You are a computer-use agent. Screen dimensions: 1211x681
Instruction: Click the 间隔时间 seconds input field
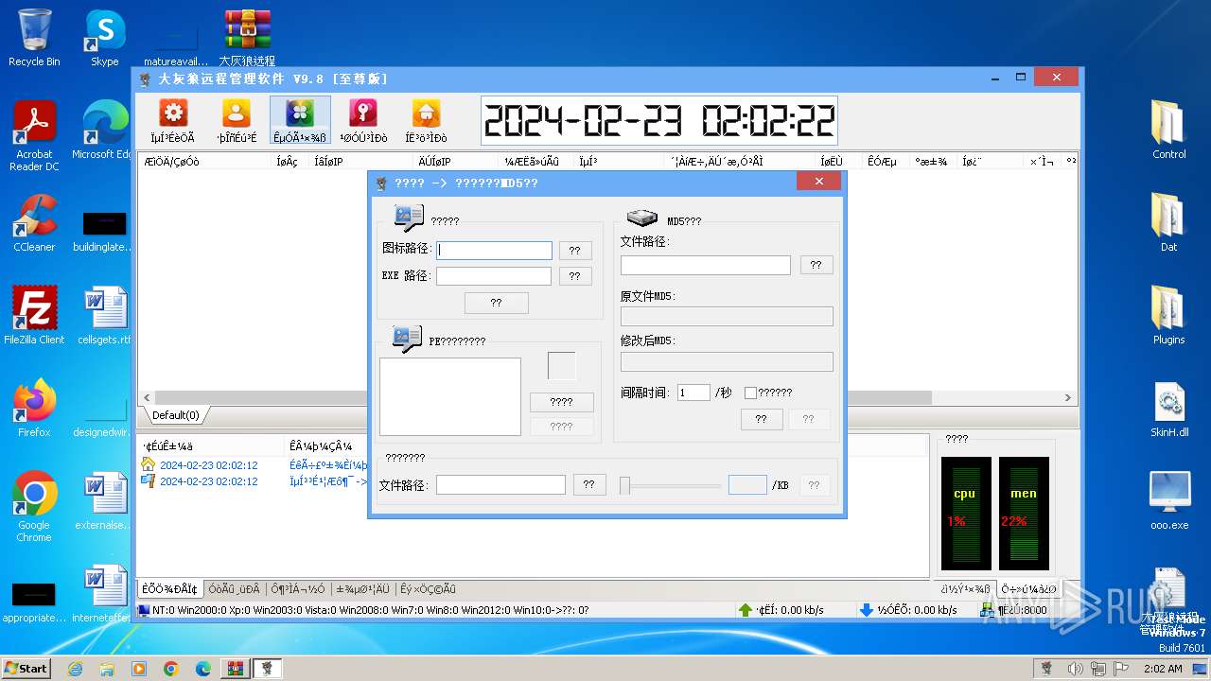click(693, 393)
